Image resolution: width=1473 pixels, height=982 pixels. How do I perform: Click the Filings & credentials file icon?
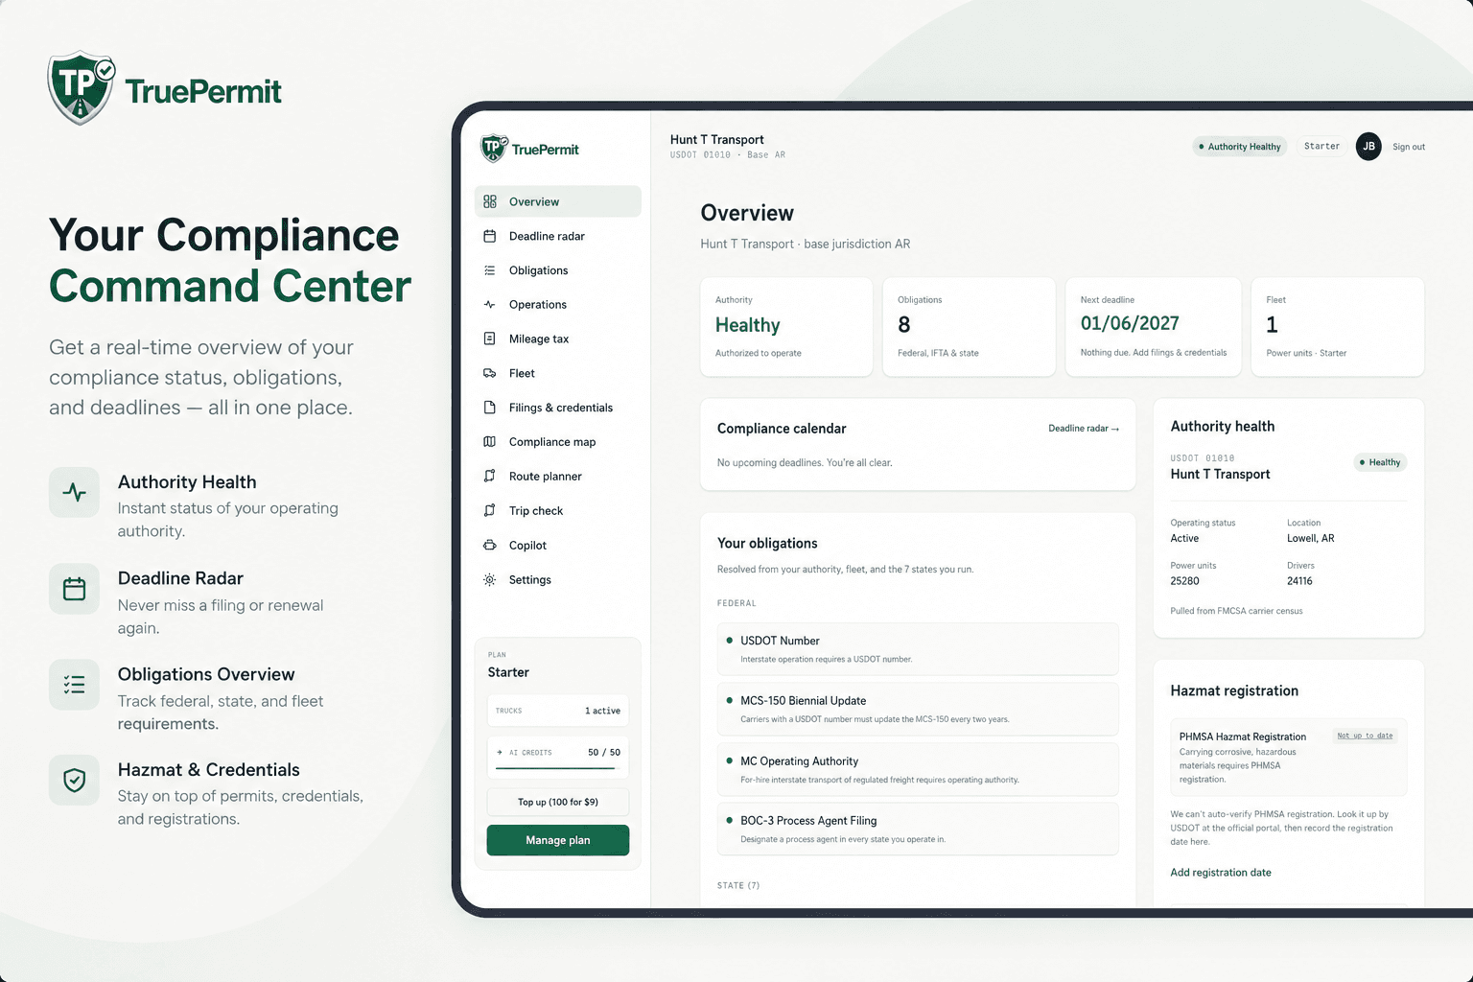pos(490,408)
